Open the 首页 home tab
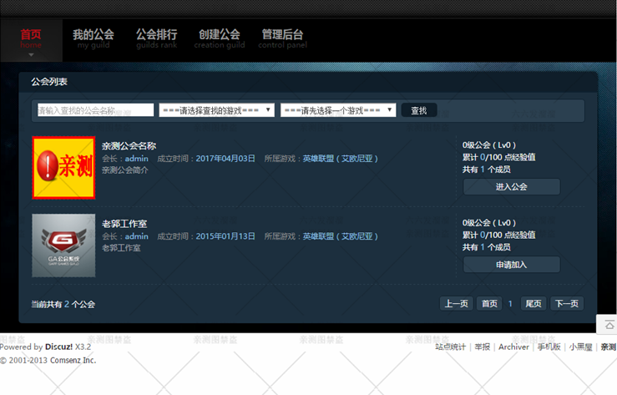 (31, 39)
